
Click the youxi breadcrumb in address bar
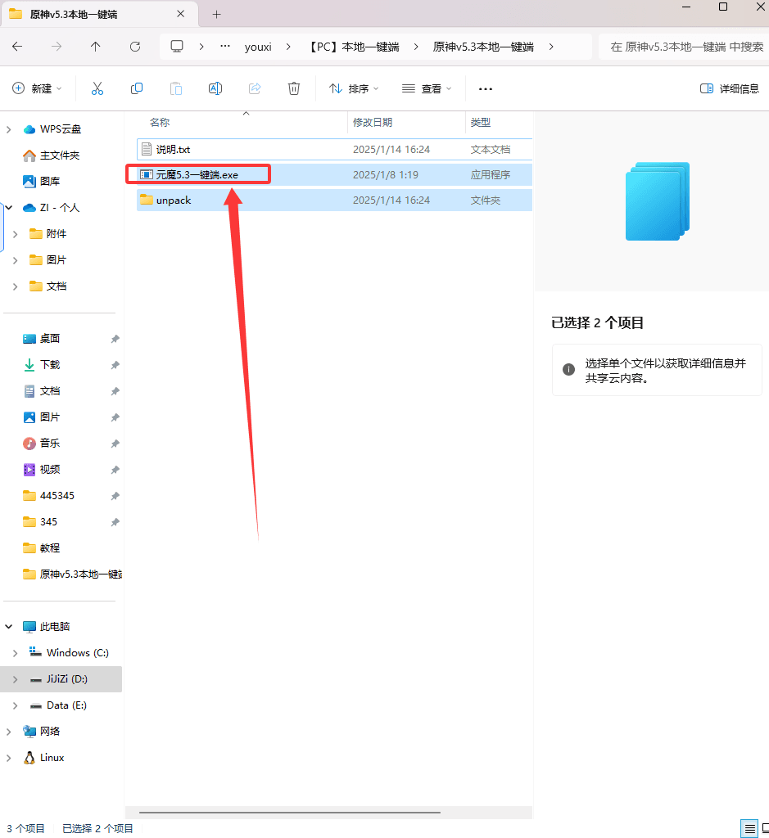coord(258,47)
